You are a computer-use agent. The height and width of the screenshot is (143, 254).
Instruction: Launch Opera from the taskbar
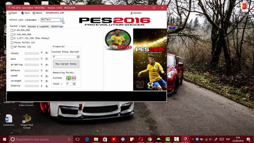[x=140, y=139]
